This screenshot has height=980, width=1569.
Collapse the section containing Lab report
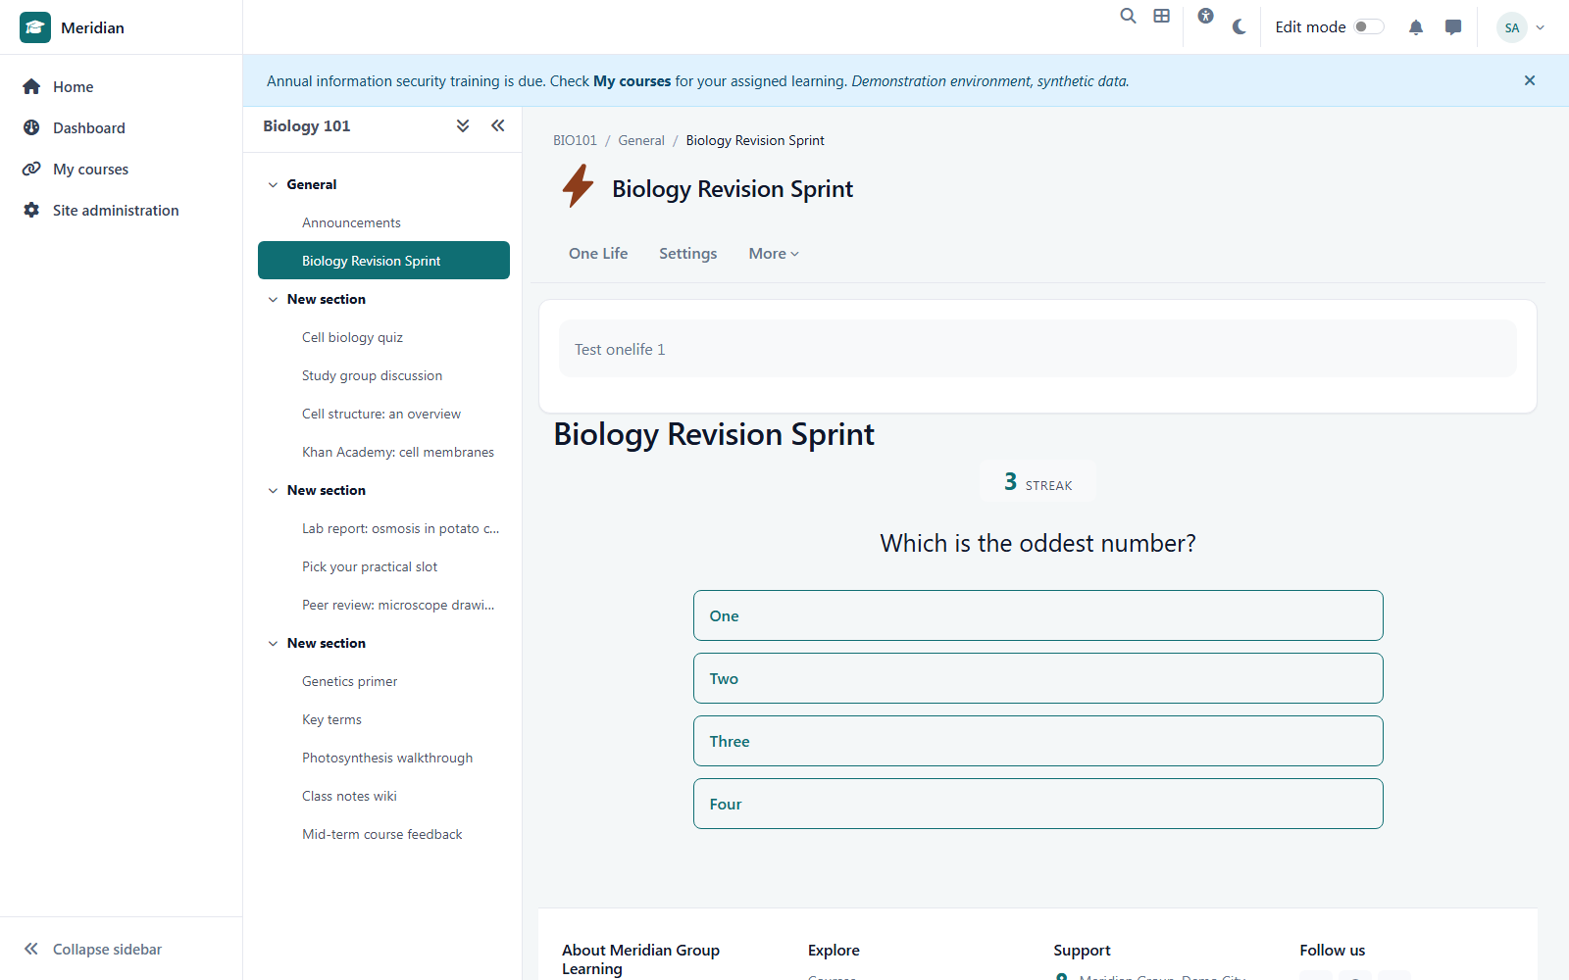coord(273,490)
